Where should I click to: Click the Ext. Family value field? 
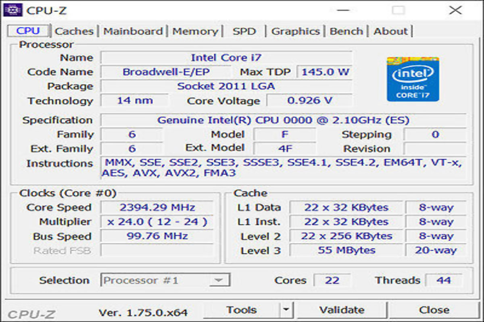point(131,149)
